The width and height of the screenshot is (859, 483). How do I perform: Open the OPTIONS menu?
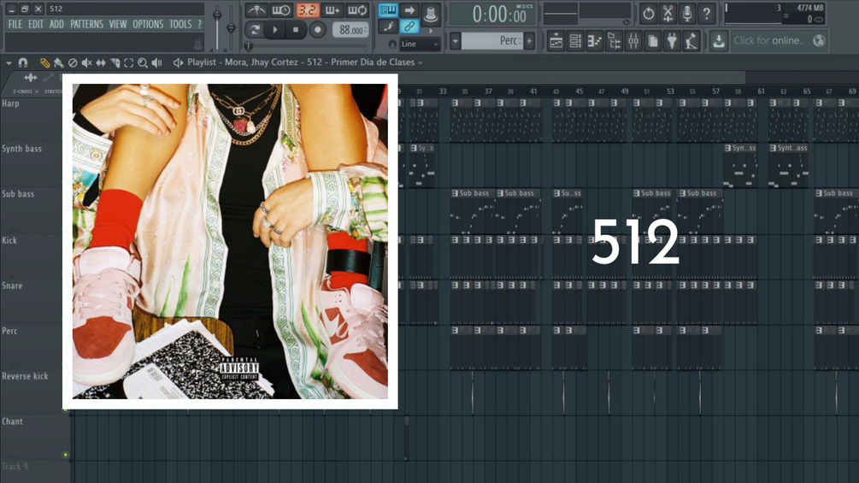148,24
